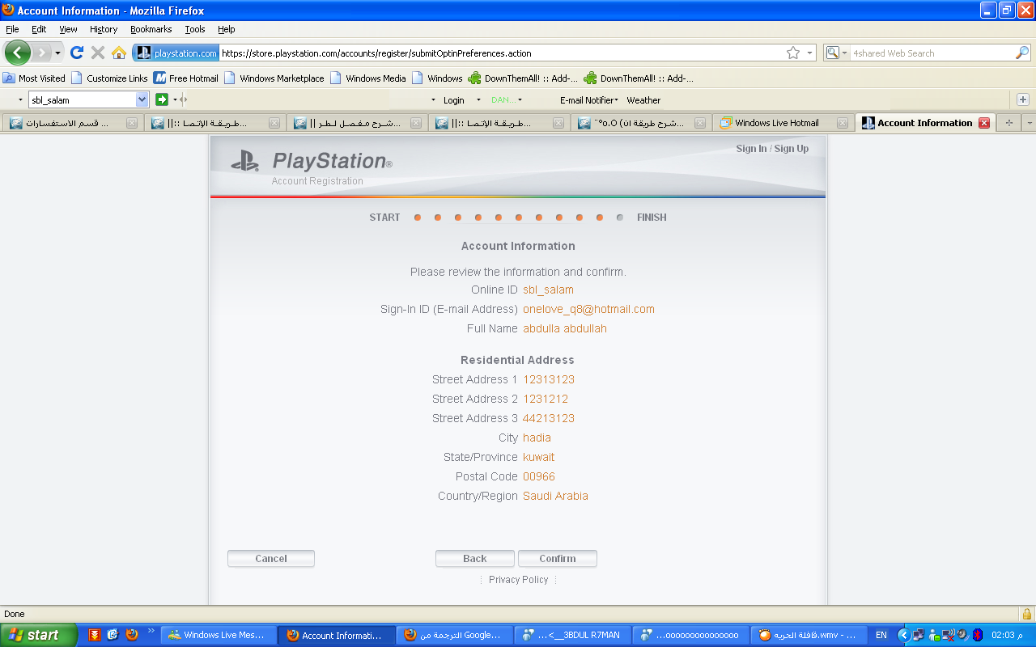Open a new tab with the plus icon
1036x647 pixels.
(x=1008, y=123)
